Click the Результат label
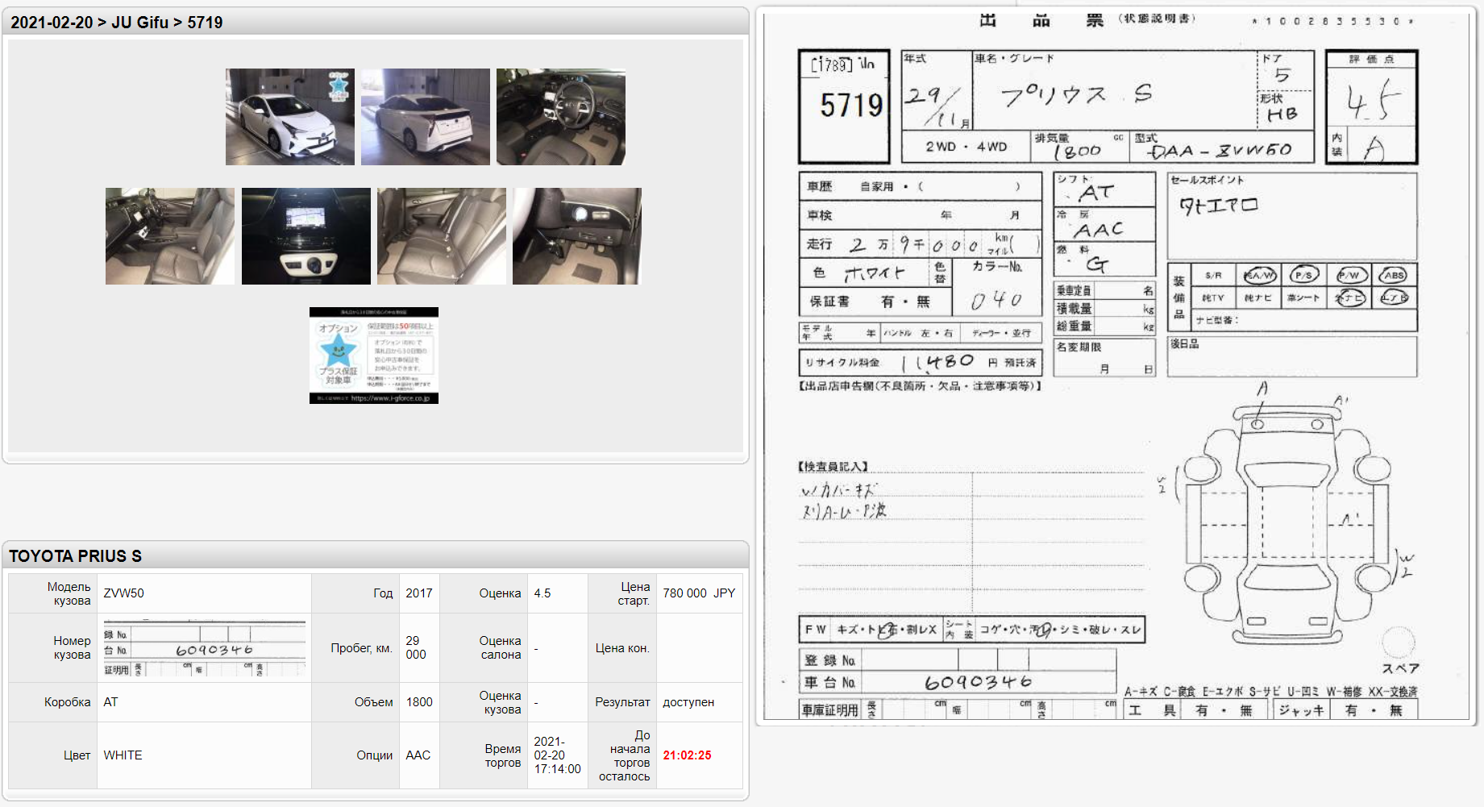Viewport: 1484px width, 807px height. click(622, 702)
